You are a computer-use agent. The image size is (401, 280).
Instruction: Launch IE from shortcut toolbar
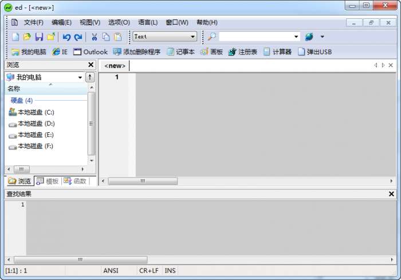pyautogui.click(x=60, y=52)
